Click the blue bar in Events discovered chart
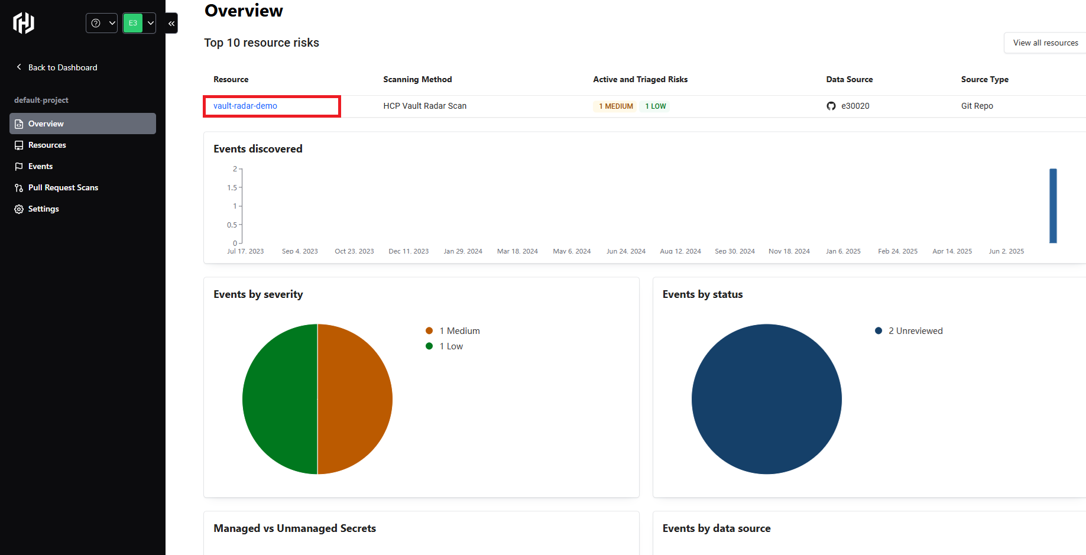 [x=1053, y=206]
